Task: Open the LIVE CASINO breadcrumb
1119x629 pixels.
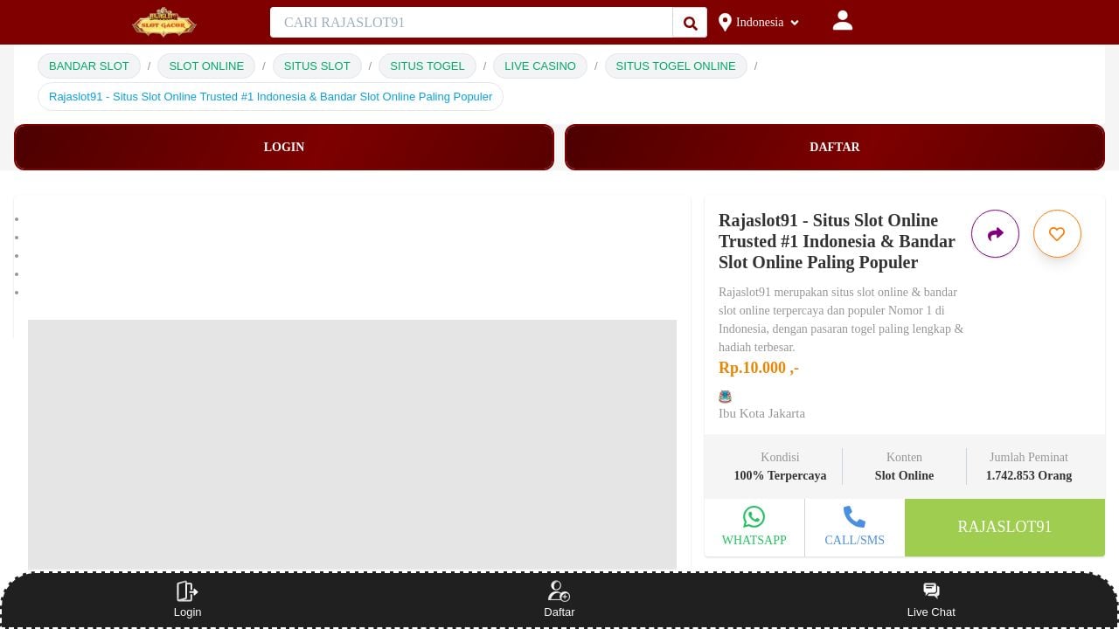Action: (540, 66)
